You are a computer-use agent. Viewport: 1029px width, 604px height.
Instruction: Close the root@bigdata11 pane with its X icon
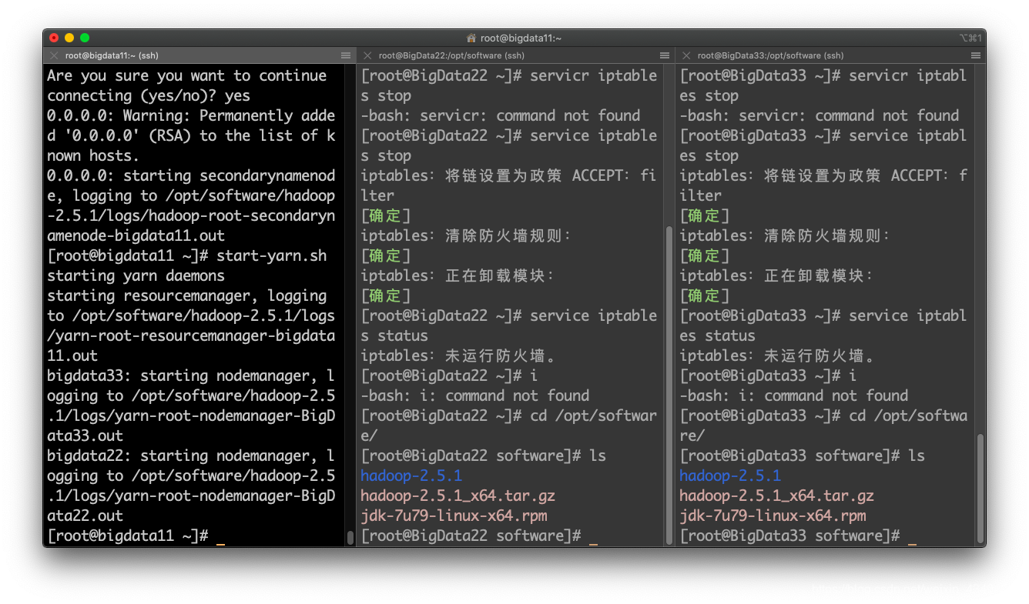54,55
